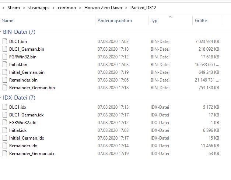Viewport: 231px width, 180px height.
Task: Click date 07.08.2020 17:06 of Remainder.bin
Action: click(113, 80)
